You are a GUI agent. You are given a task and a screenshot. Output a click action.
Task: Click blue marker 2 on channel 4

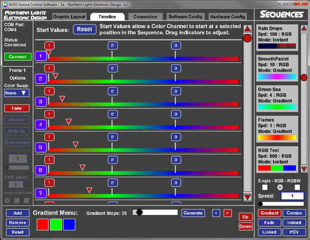(112, 114)
